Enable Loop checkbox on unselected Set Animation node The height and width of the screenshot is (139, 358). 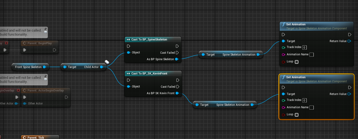[x=297, y=62]
